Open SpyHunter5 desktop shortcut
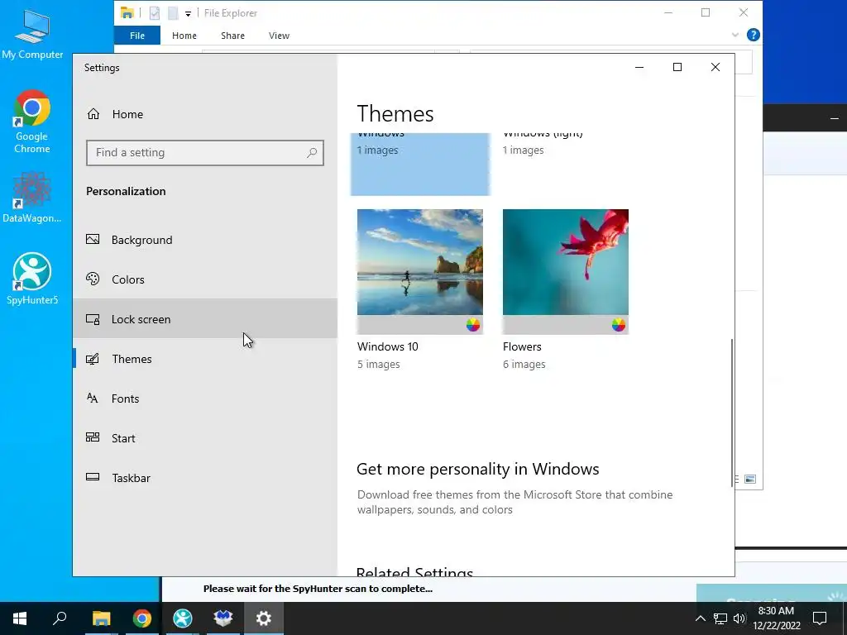 point(32,279)
